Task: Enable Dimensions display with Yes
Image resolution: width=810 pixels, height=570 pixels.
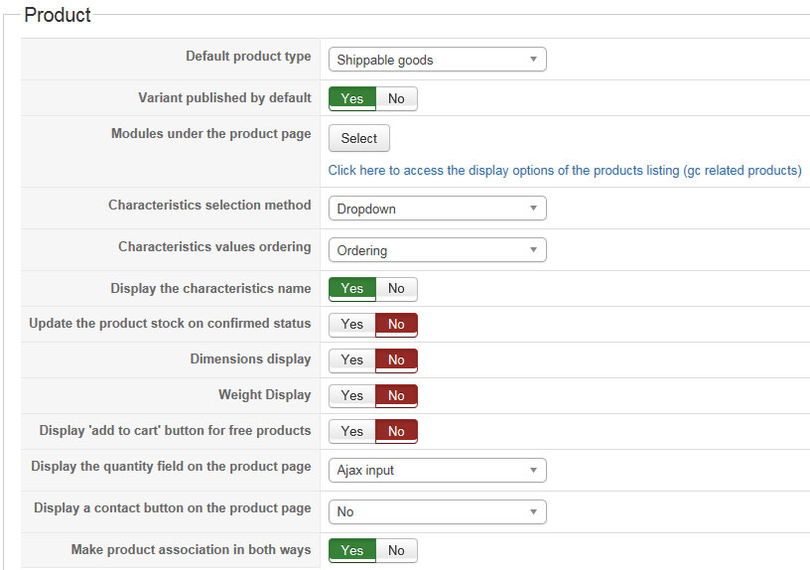Action: tap(352, 359)
